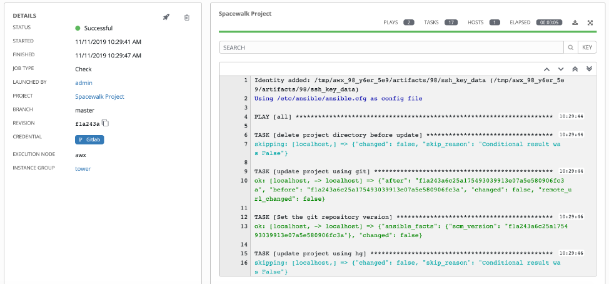Click the Spacewalk Project output title
609x284 pixels.
coord(245,14)
